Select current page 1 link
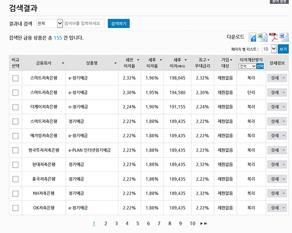The image size is (292, 233). pyautogui.click(x=94, y=223)
